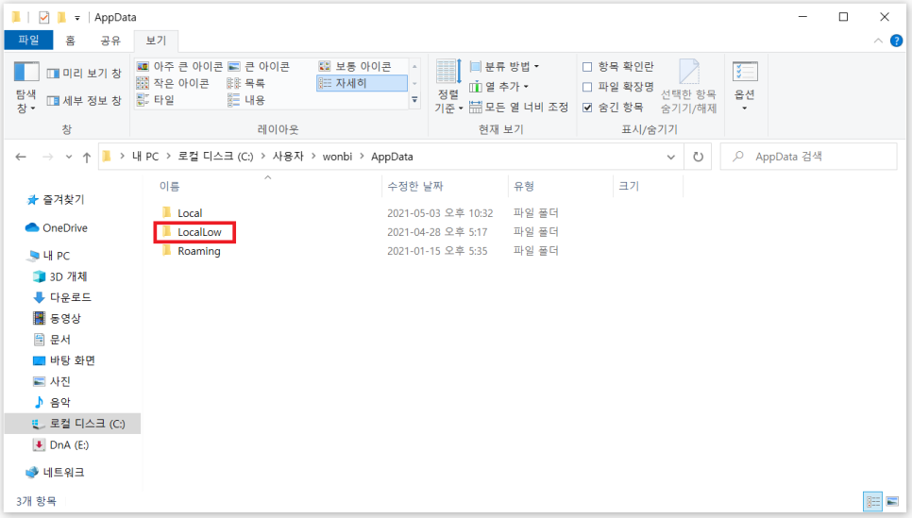Toggle the 미리 보기 창 preview pane
Screen dimensions: 912x518
(84, 74)
